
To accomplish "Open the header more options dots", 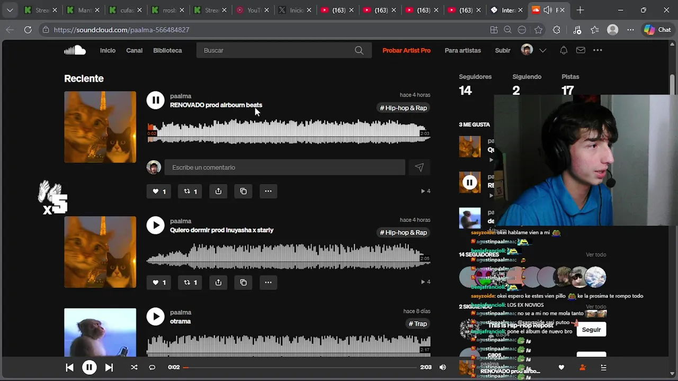I will 597,50.
